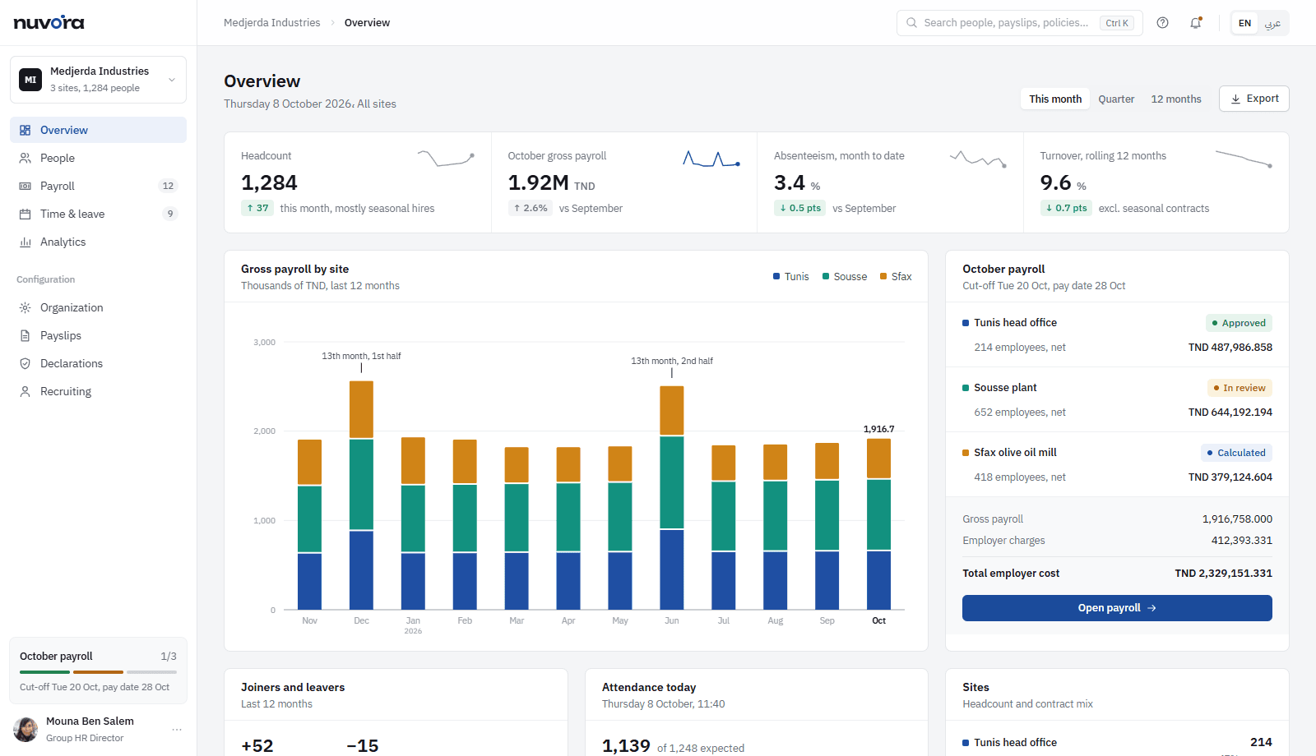Click the October gross payroll sparkline
Screen dimensions: 1316x756
pyautogui.click(x=711, y=159)
